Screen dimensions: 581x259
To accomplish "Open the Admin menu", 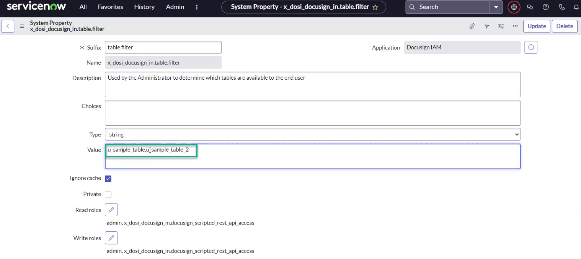I will (x=175, y=7).
